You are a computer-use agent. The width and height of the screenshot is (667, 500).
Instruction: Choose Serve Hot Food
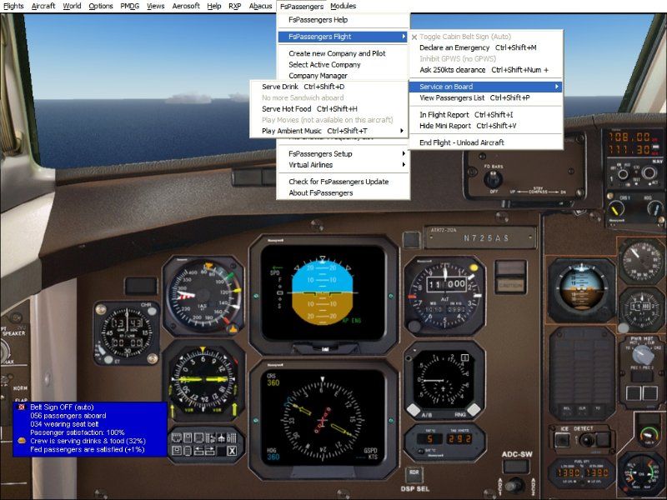(328, 109)
